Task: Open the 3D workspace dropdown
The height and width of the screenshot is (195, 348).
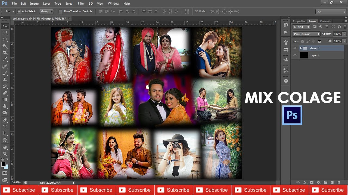Action: (331, 11)
